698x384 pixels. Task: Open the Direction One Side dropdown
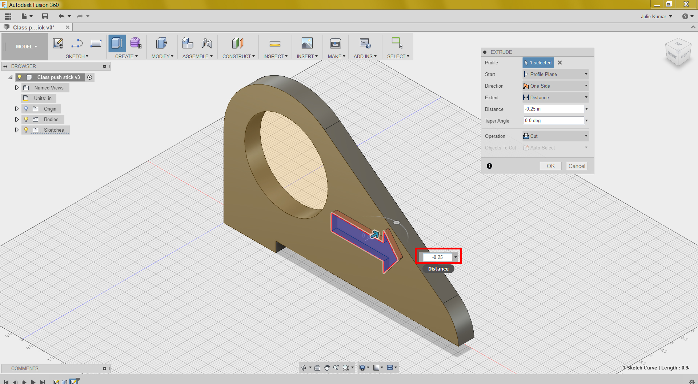(x=555, y=86)
